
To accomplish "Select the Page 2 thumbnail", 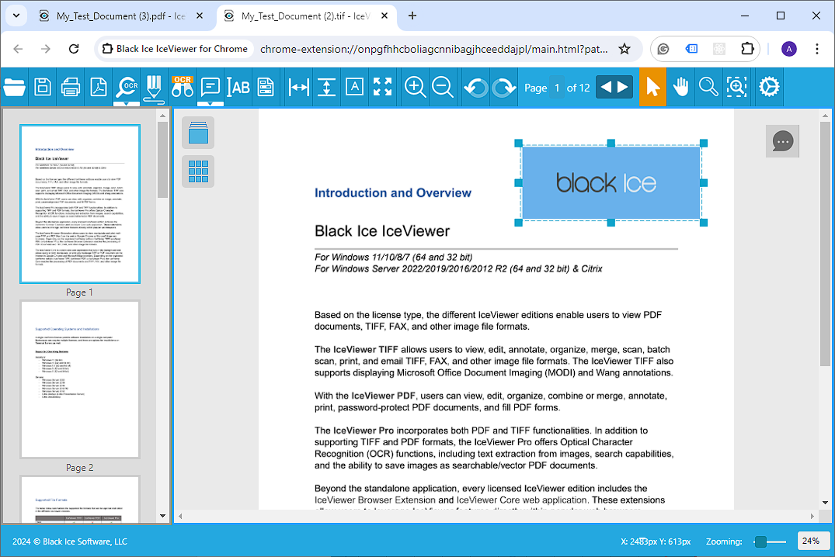I will [x=80, y=379].
